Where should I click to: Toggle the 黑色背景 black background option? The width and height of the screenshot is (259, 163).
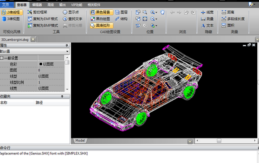[x=101, y=12]
